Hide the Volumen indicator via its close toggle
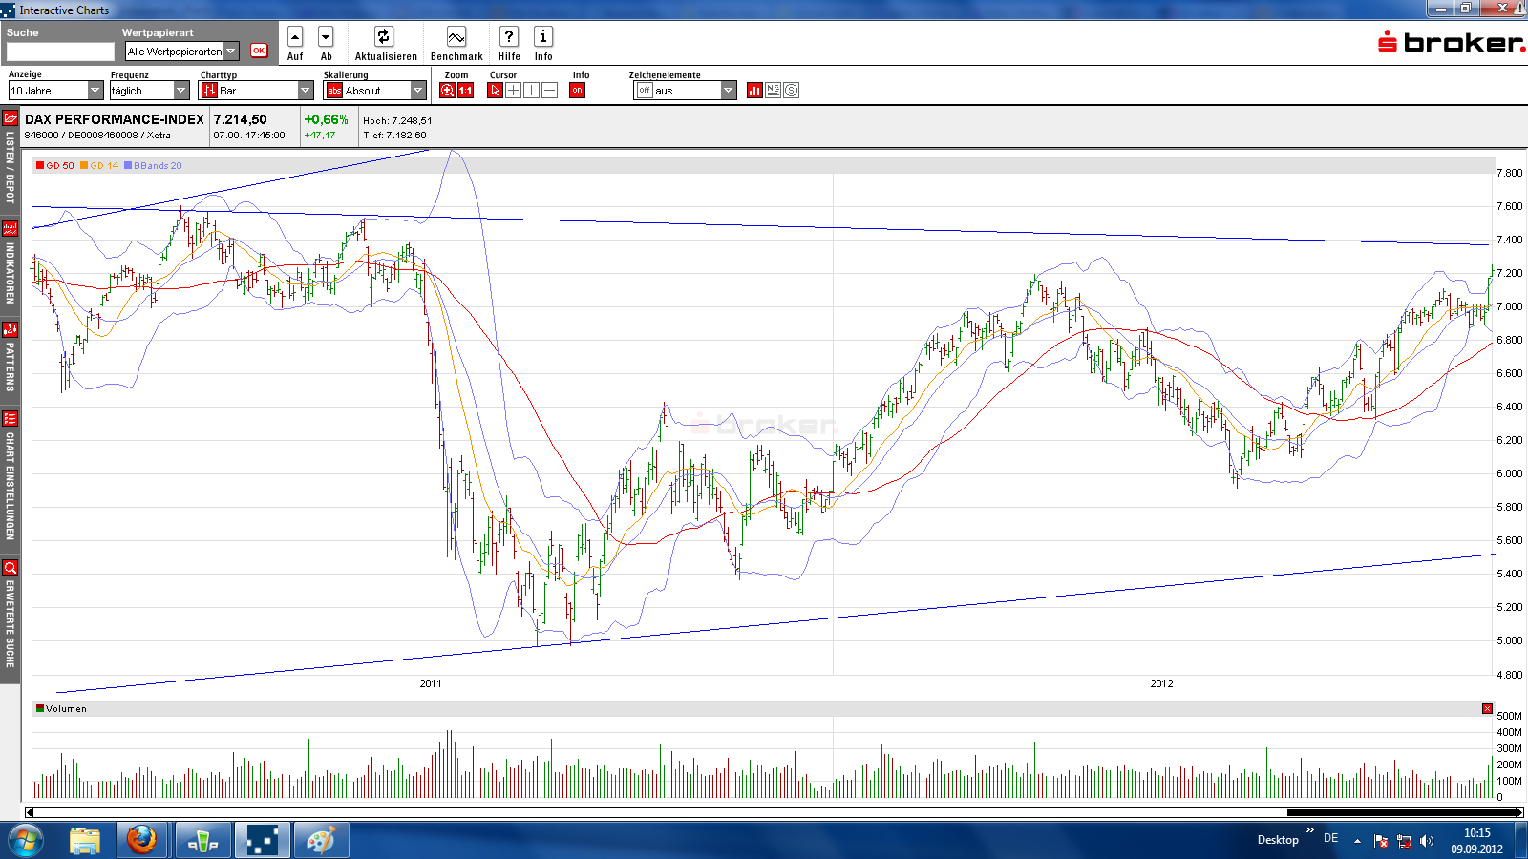 tap(1487, 708)
